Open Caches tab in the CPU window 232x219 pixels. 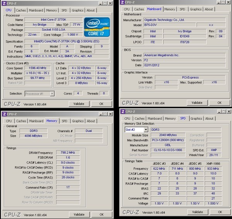21,10
